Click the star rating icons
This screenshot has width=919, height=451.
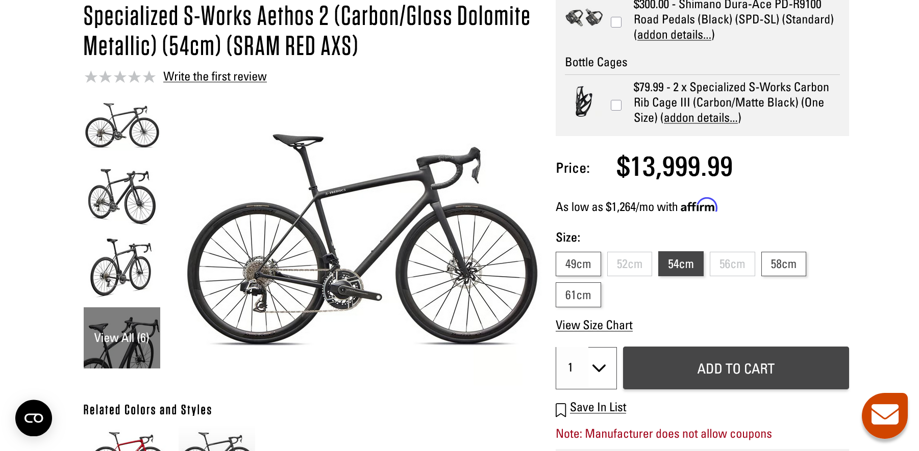[120, 77]
